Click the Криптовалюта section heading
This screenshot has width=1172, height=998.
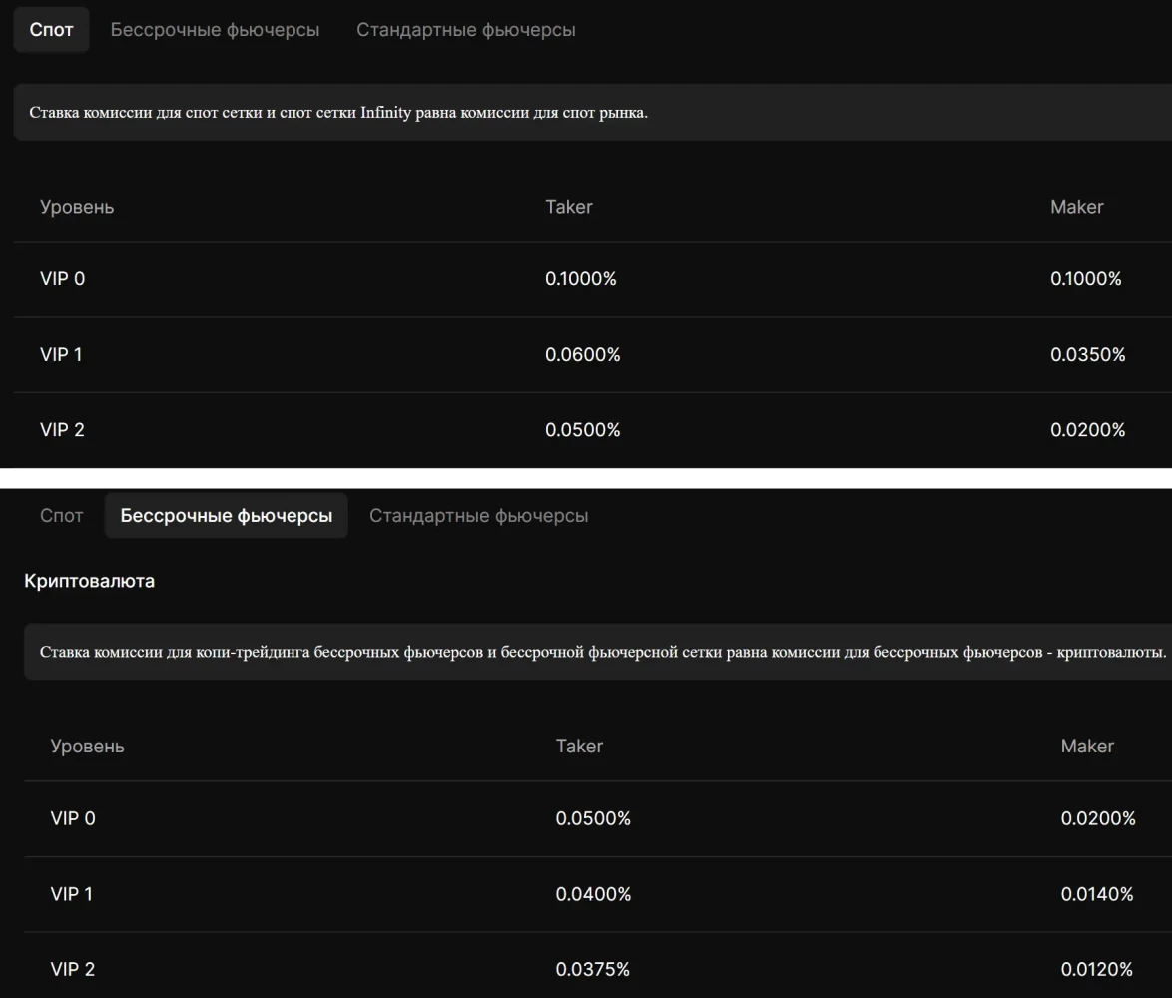coord(89,581)
